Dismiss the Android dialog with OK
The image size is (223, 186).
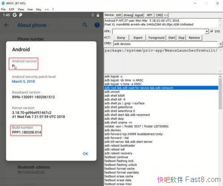[x=85, y=154]
